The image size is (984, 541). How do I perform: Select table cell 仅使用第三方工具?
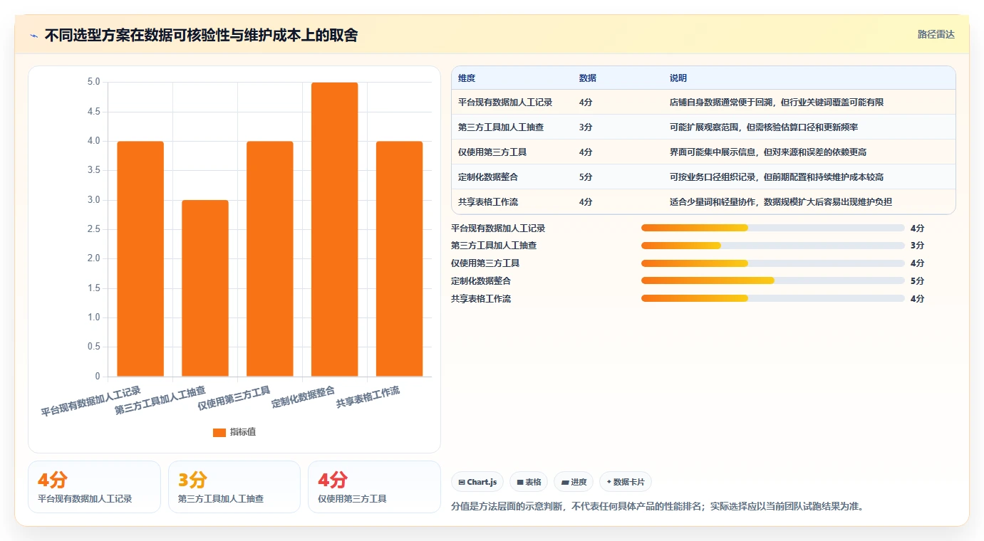click(x=492, y=152)
